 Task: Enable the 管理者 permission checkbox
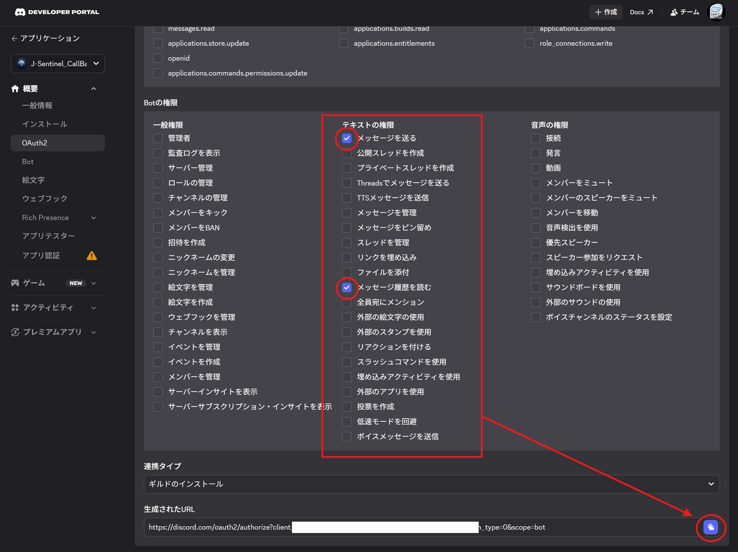158,138
